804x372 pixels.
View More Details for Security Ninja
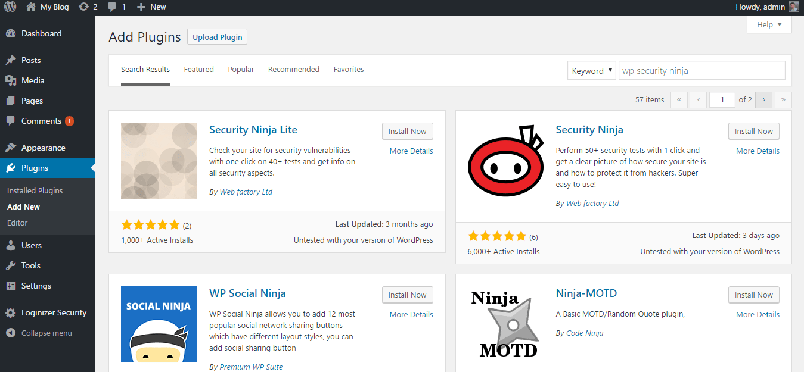pos(758,151)
